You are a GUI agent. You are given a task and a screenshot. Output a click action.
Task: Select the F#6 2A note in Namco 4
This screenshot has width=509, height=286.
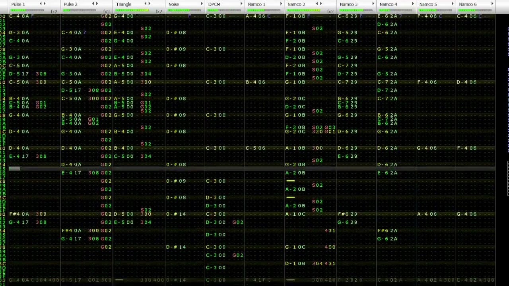(388, 230)
